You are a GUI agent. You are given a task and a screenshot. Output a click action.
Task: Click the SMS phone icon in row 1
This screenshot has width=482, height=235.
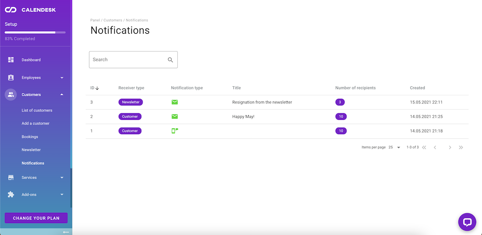click(x=174, y=131)
